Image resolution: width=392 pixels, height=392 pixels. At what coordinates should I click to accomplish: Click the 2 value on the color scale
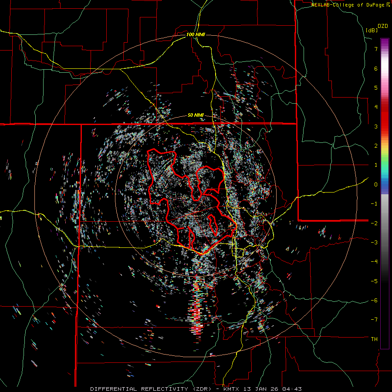coord(376,146)
